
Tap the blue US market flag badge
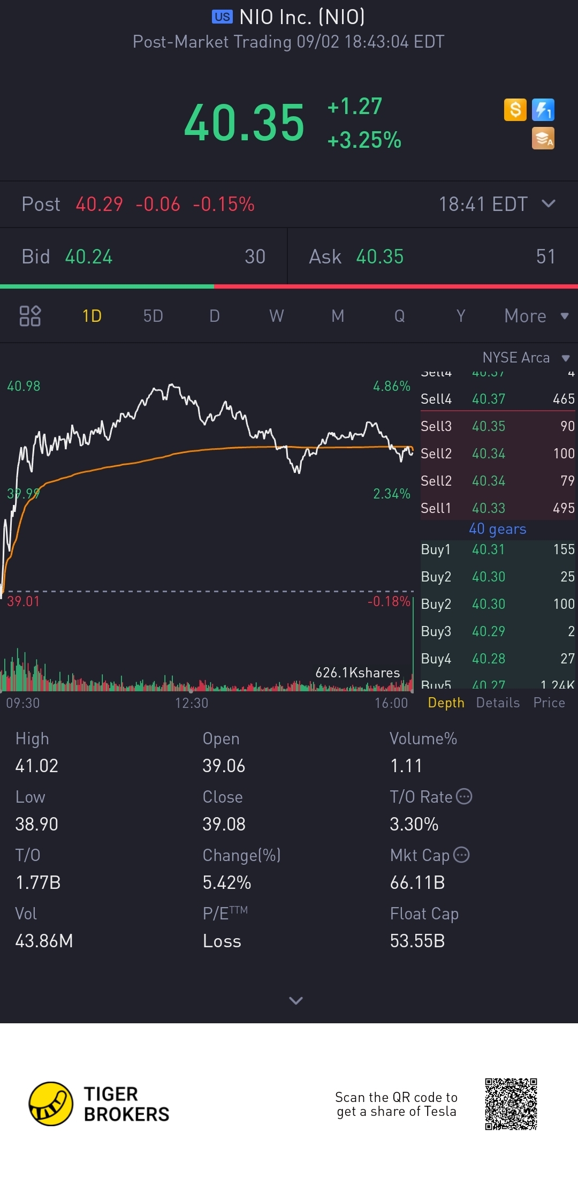pyautogui.click(x=222, y=17)
